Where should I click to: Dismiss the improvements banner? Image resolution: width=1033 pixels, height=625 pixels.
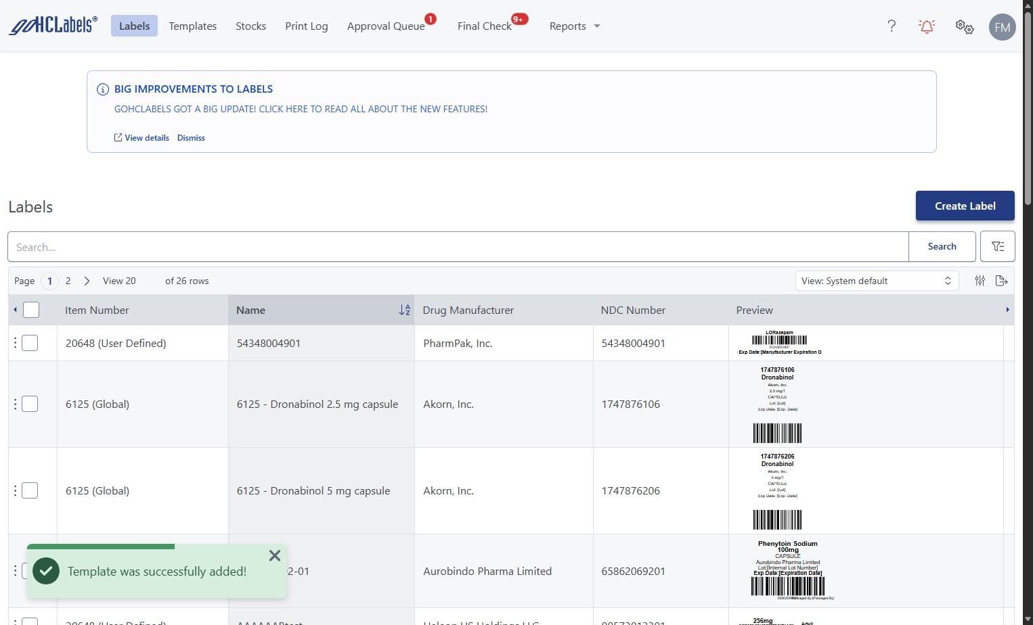(x=191, y=137)
